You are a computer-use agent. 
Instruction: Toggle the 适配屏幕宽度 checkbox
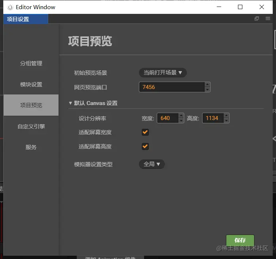[145, 132]
